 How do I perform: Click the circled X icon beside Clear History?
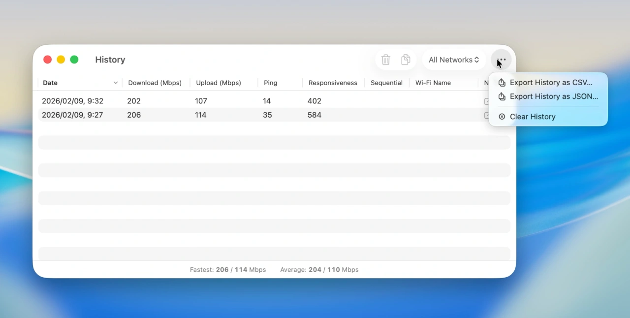coord(502,117)
